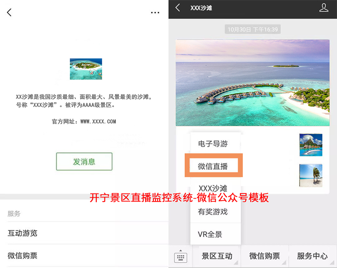This screenshot has width=337, height=274.
Task: Open the official website WWW.XXXX.COM link
Action: (x=98, y=121)
